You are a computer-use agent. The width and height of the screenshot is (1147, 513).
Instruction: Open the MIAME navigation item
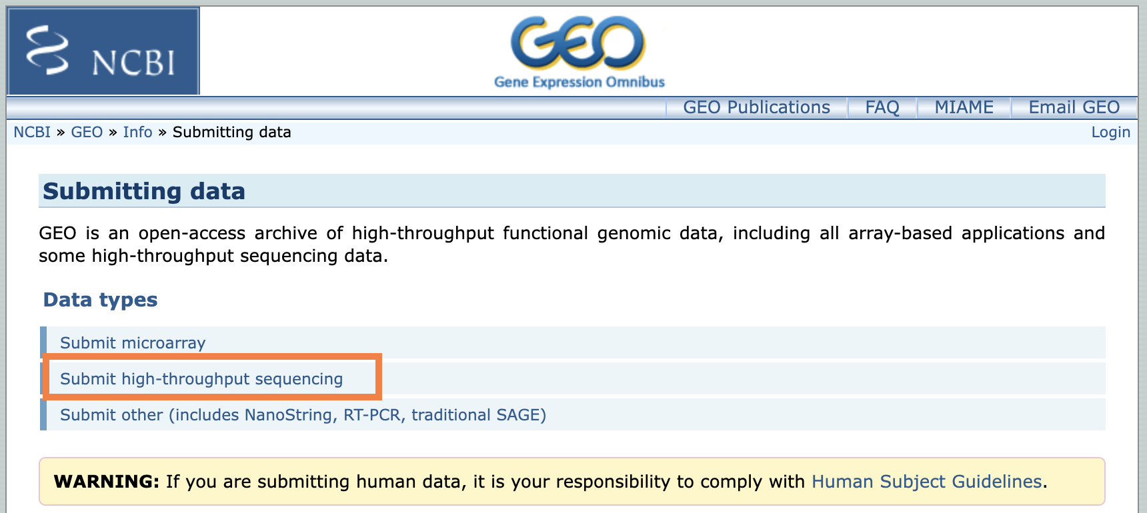tap(964, 107)
